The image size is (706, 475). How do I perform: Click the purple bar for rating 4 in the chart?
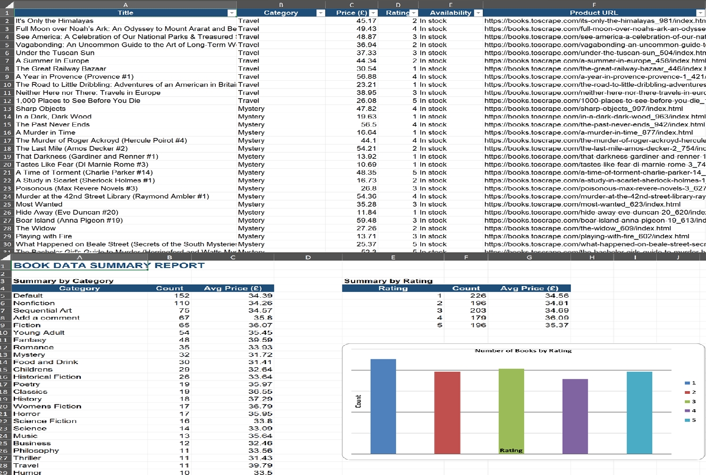575,417
